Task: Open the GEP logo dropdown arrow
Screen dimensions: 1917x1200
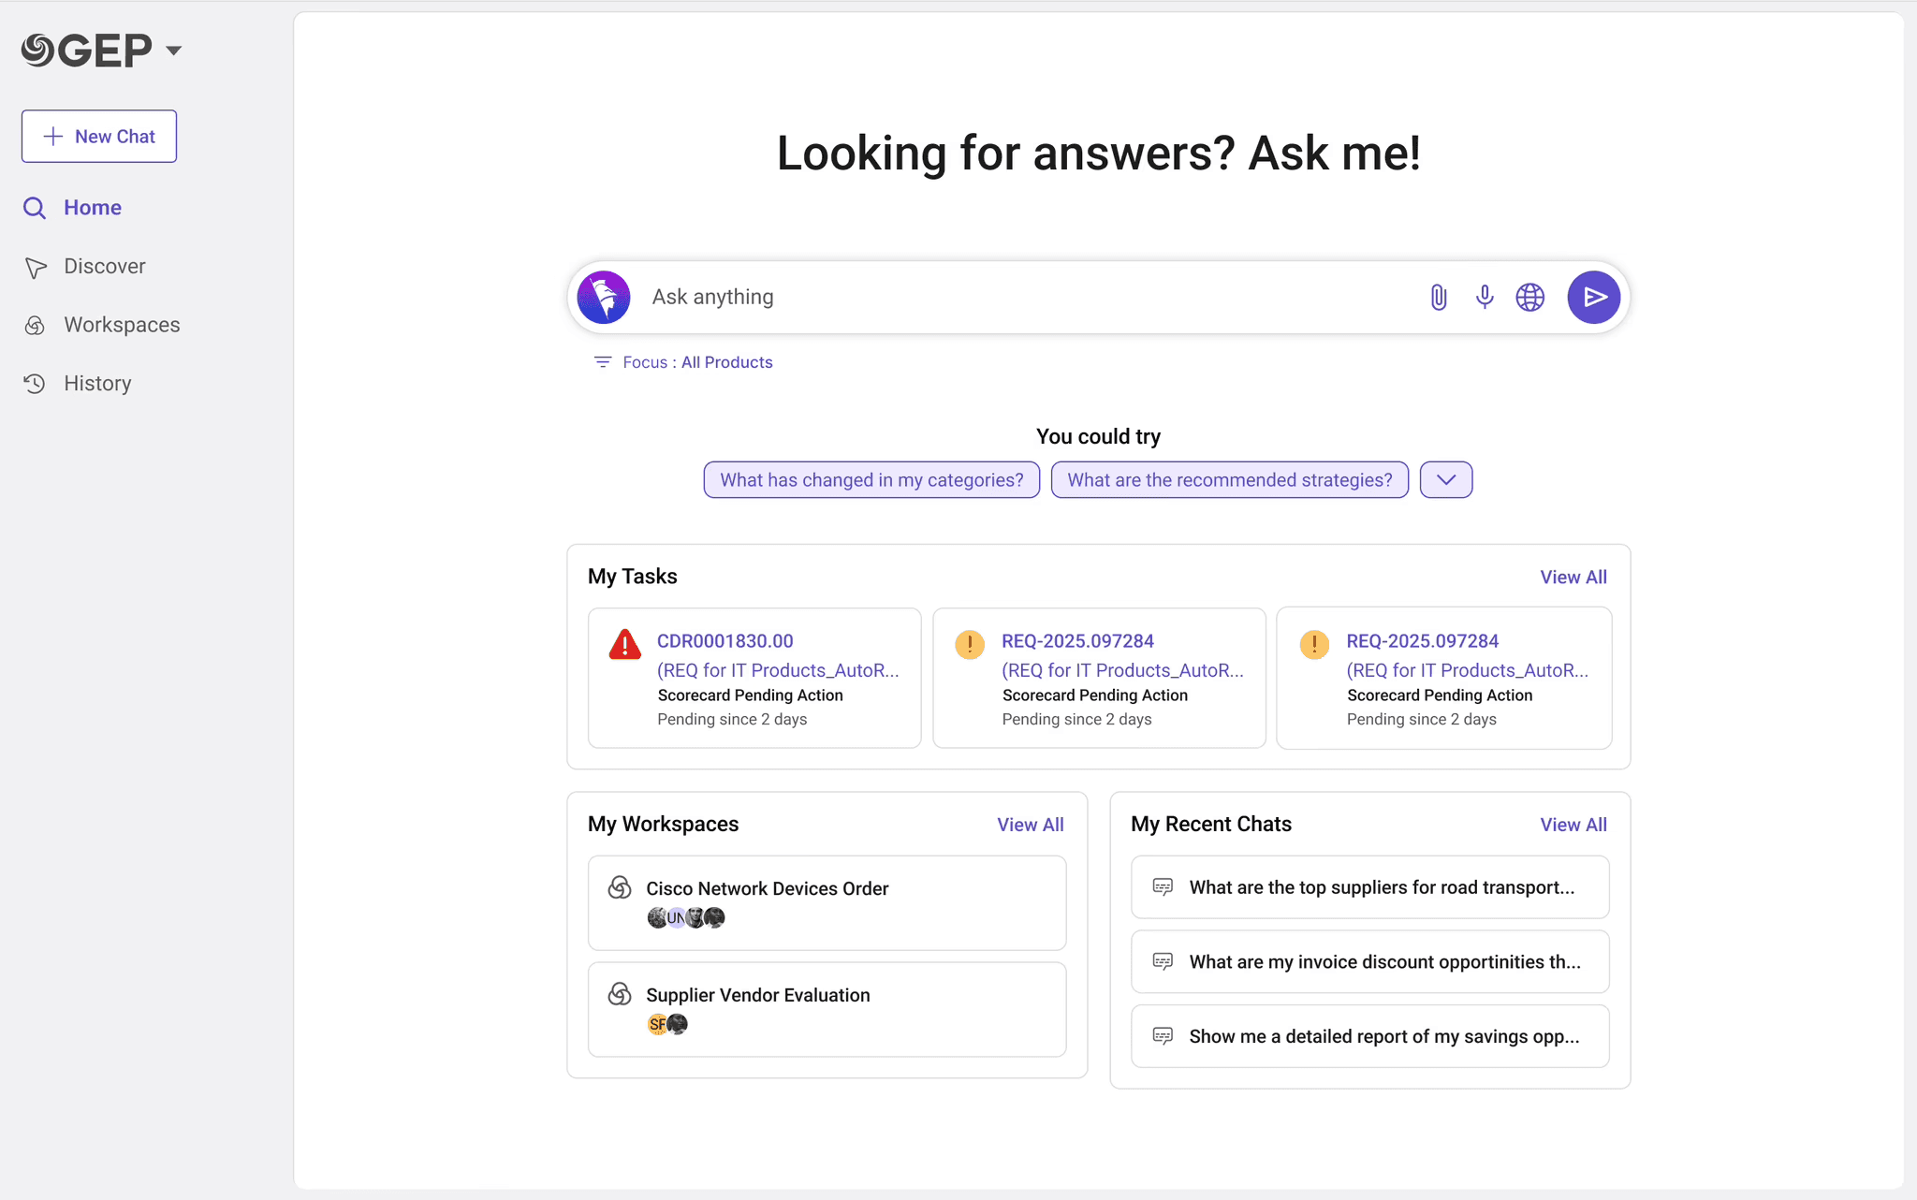Action: 174,51
